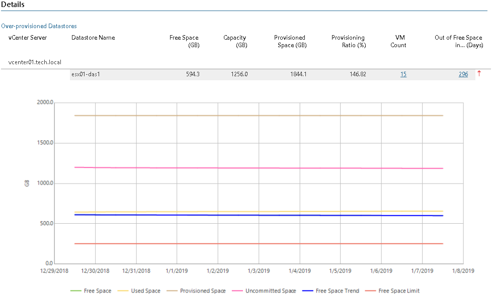This screenshot has width=494, height=298.
Task: Click the tan provisioned space chart line
Action: point(259,116)
